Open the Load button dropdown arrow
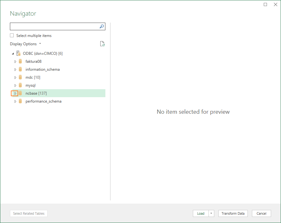The height and width of the screenshot is (223, 281). (x=211, y=213)
